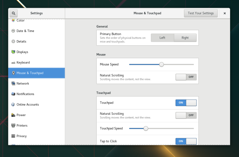Viewport: 239px width, 157px height.
Task: Click the Color panel icon
Action: click(13, 20)
